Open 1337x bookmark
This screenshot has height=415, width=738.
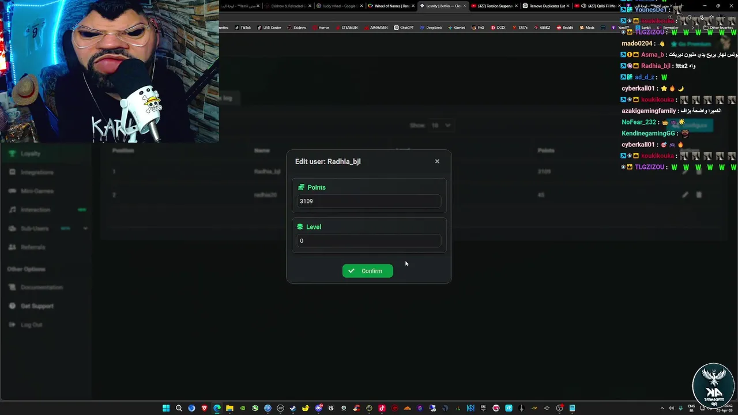point(519,28)
